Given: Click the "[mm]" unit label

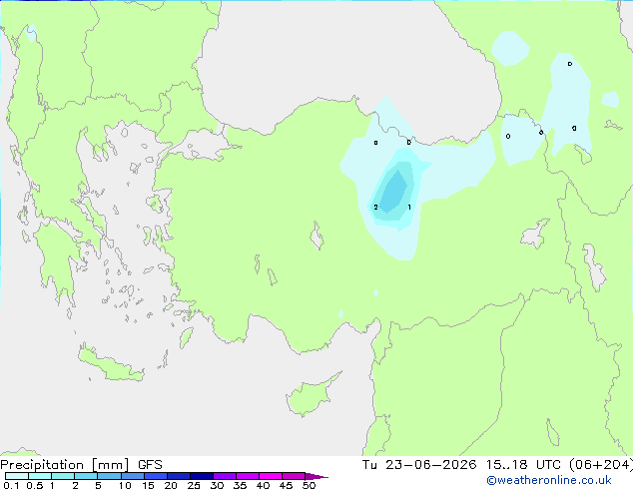Looking at the screenshot, I should [x=111, y=465].
